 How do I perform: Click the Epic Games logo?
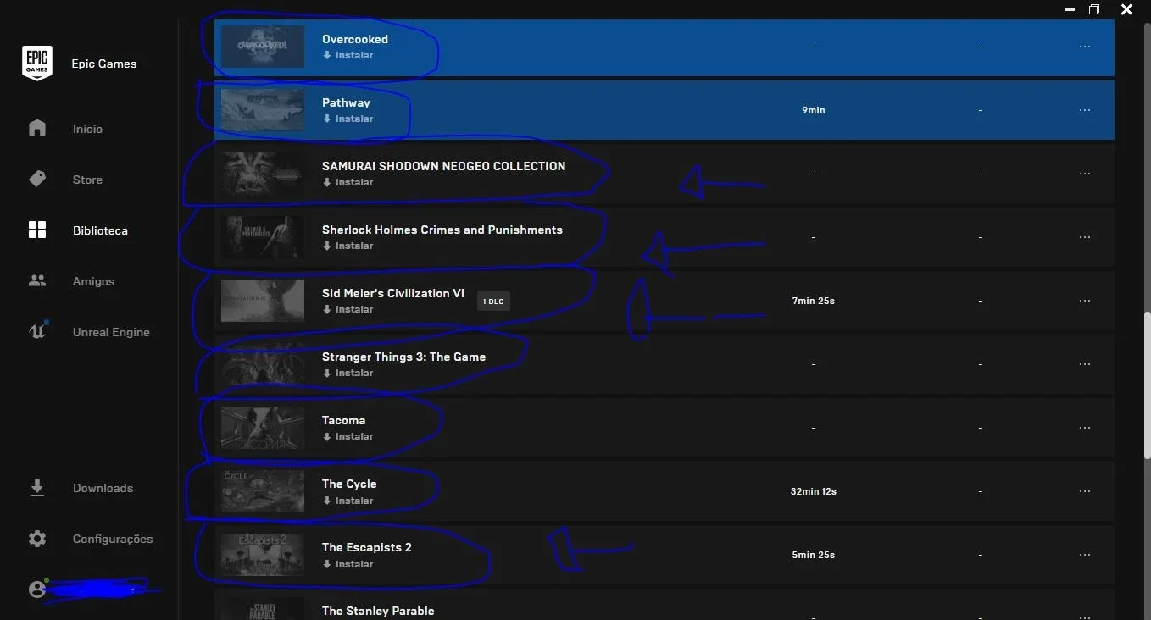[37, 64]
